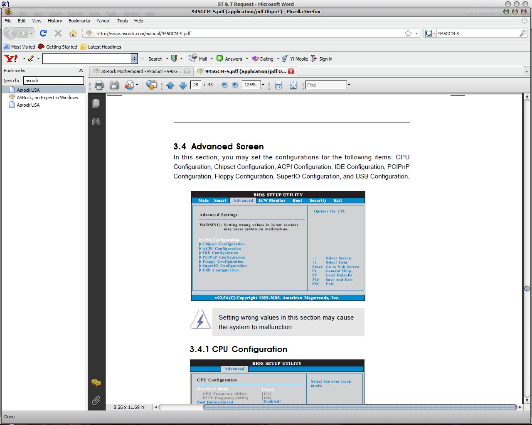
Task: Go to Firefox home page
Action: click(x=73, y=33)
